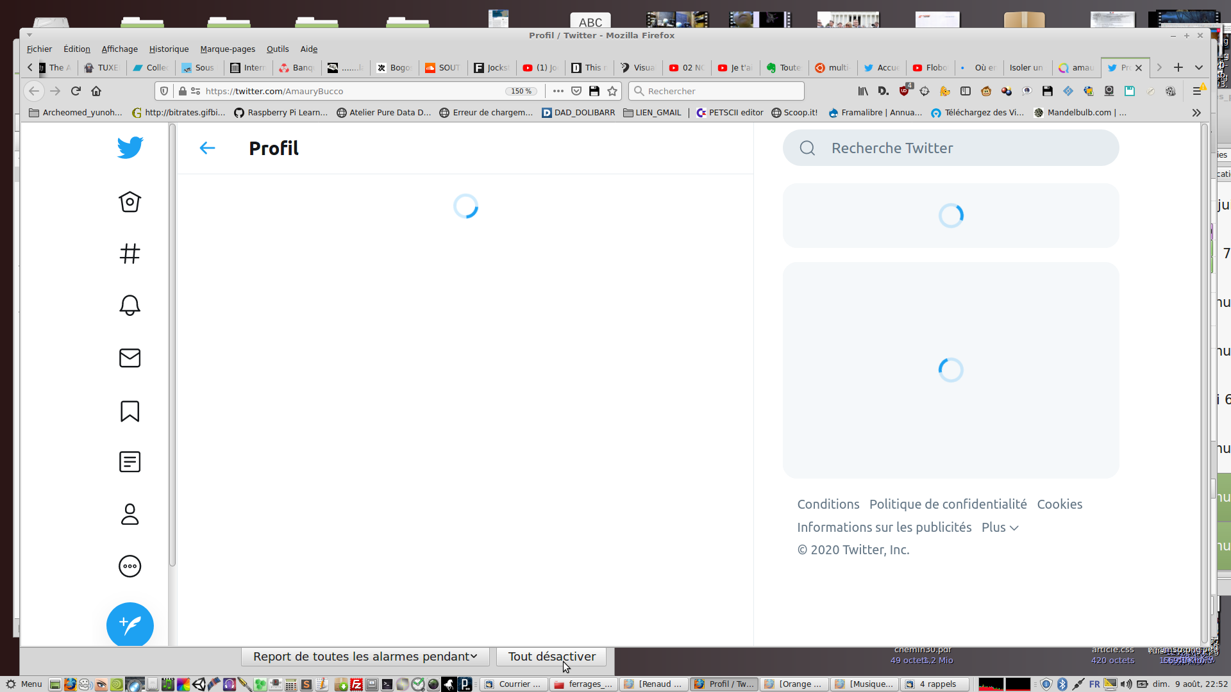Click the Tout désactiver button

(551, 657)
